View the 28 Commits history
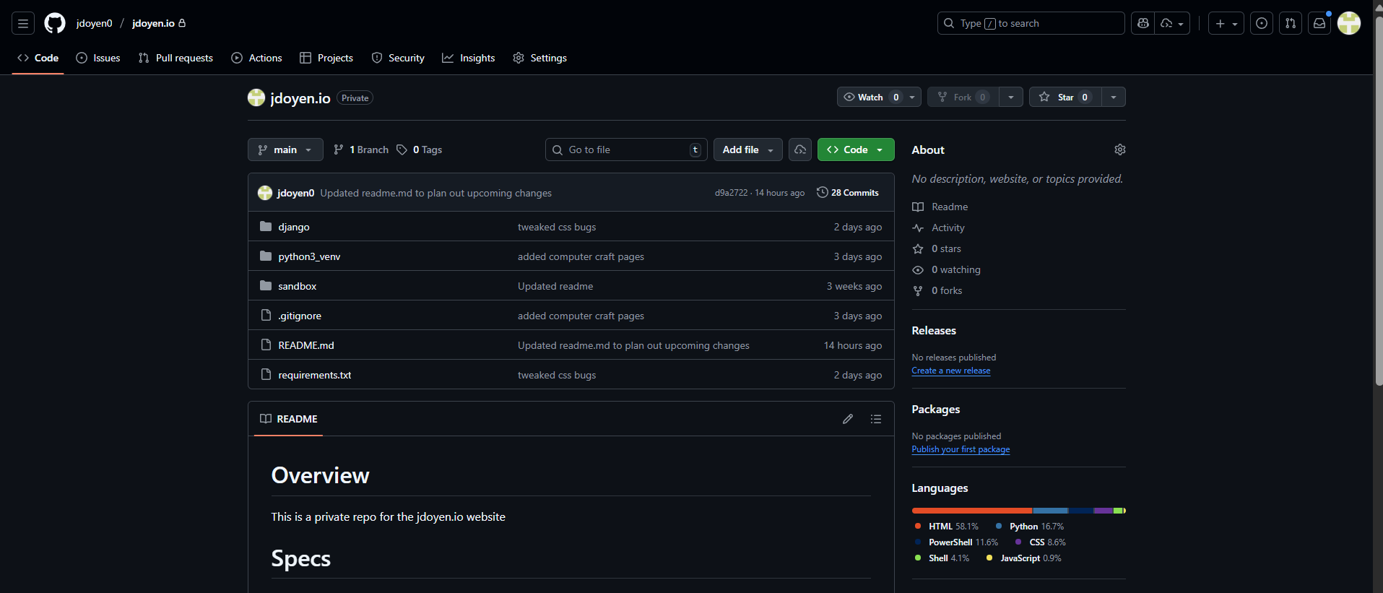 848,193
